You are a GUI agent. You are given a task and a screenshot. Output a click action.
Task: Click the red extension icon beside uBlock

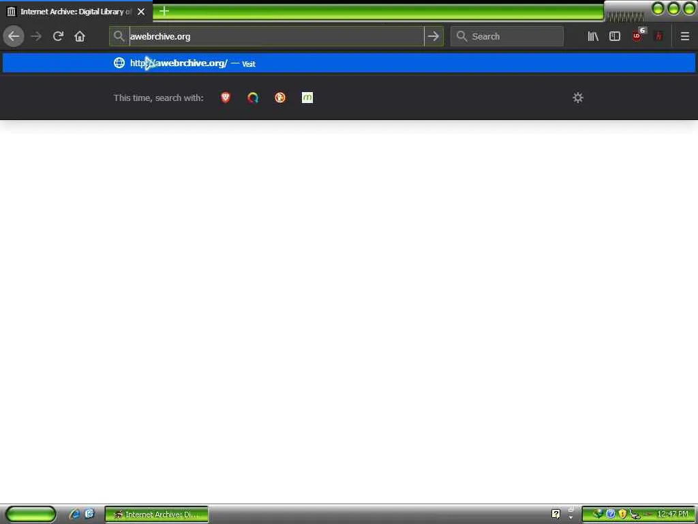tap(659, 36)
